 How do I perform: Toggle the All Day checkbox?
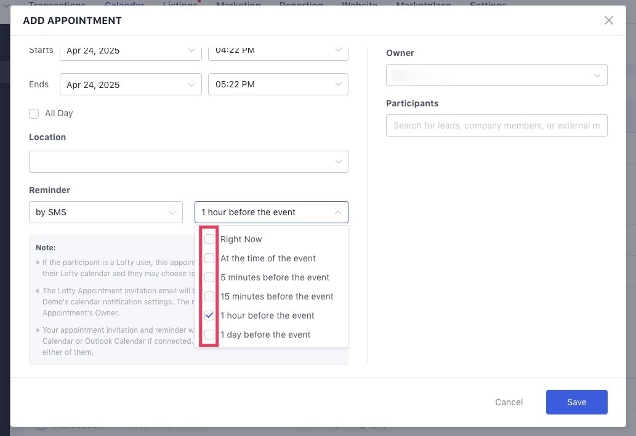coord(34,113)
